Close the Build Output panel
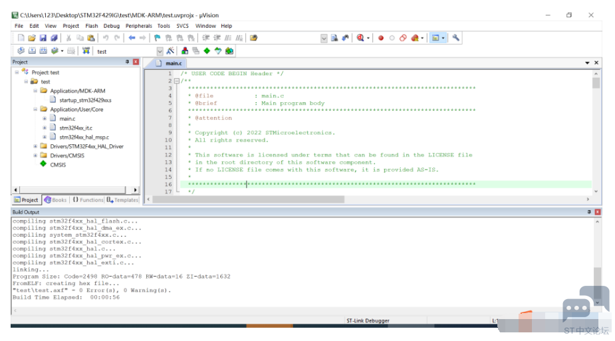The width and height of the screenshot is (615, 341). 597,211
